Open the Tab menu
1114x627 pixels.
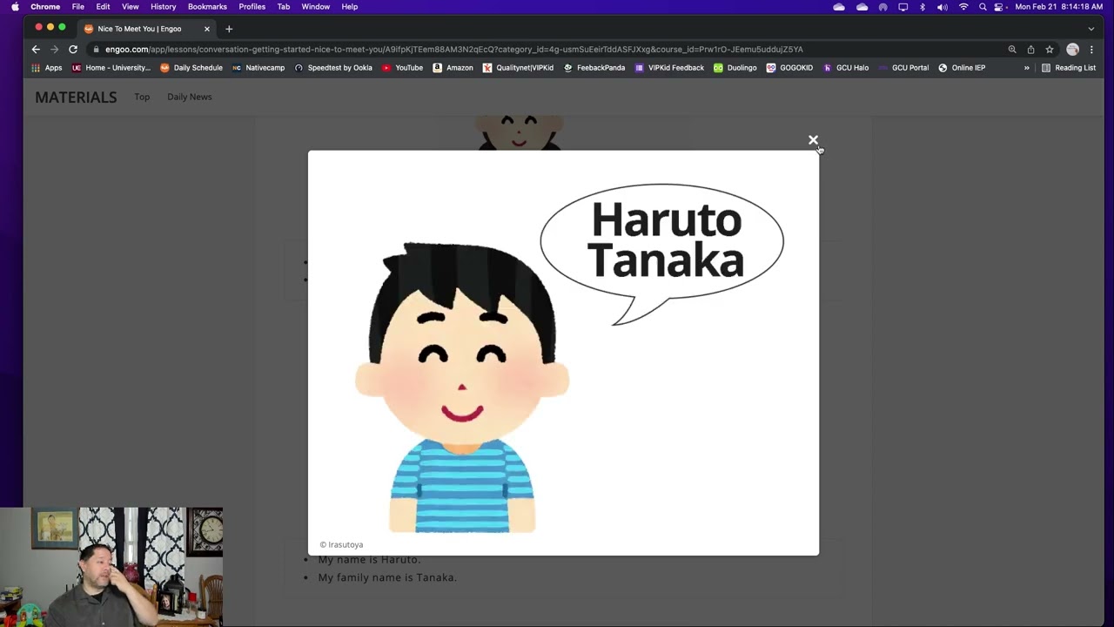(x=284, y=7)
